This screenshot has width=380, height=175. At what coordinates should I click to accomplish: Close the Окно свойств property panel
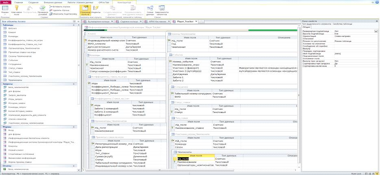[377, 21]
